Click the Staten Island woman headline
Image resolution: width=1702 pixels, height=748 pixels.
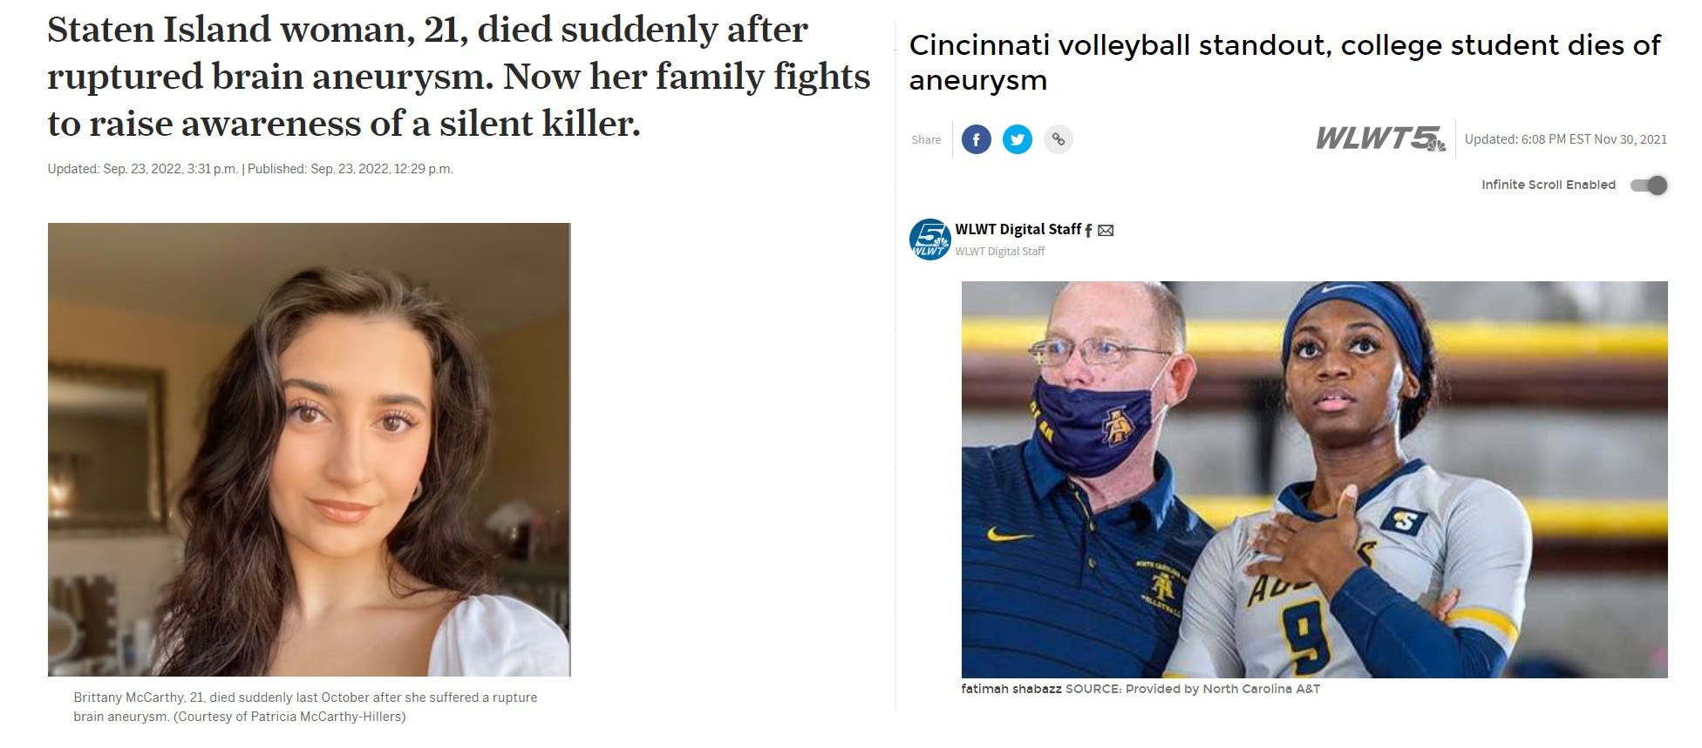(459, 77)
